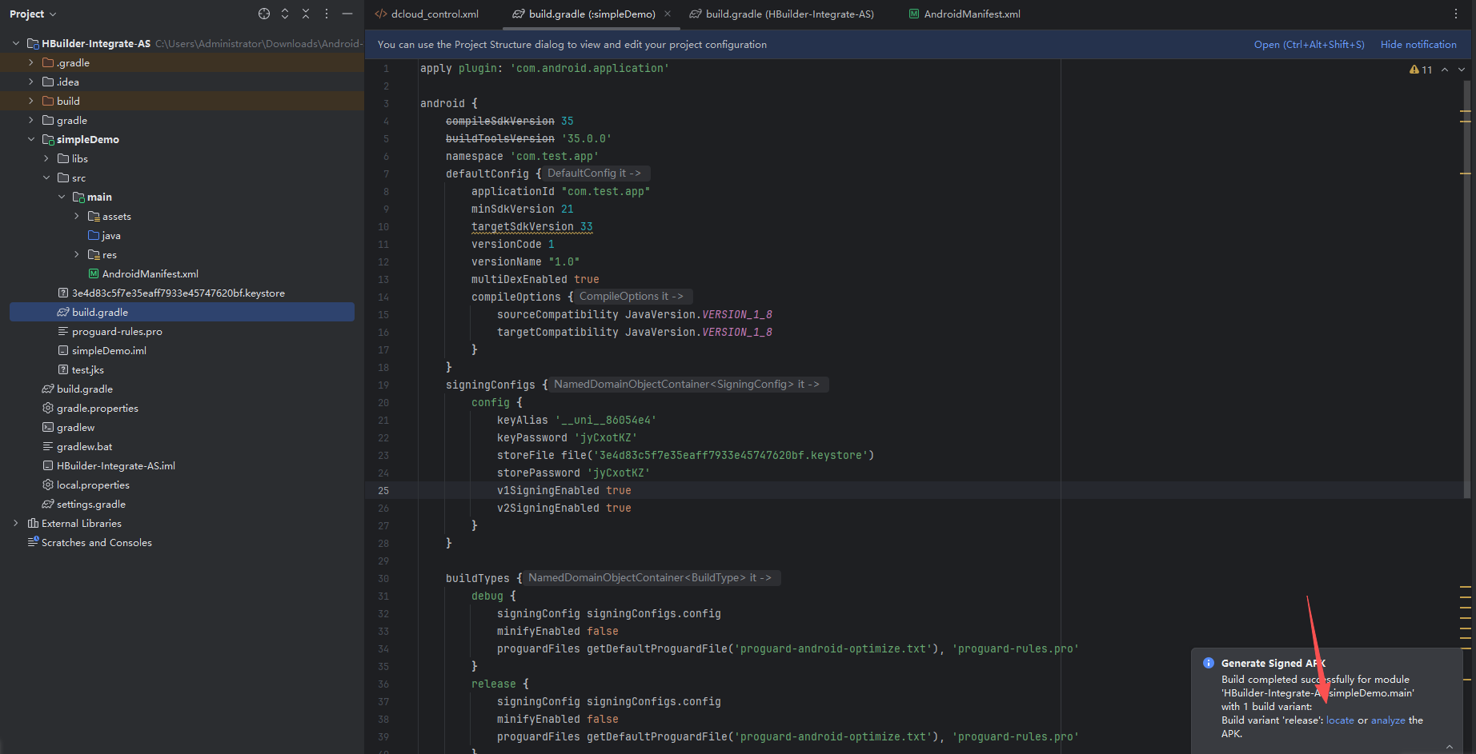Click the 'NamedDomainObjectContainer<BuildType> it ->' hint
This screenshot has height=754, width=1476.
650,578
